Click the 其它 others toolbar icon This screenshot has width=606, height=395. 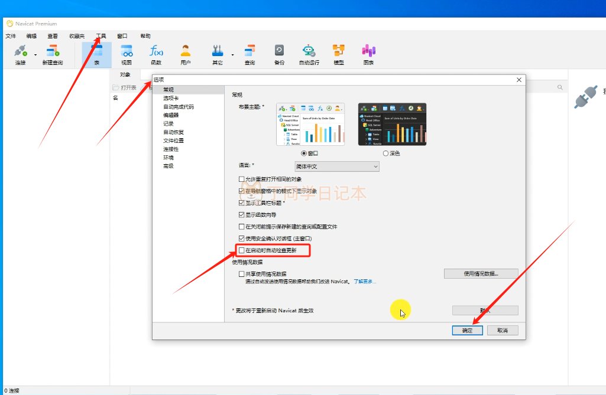[218, 54]
